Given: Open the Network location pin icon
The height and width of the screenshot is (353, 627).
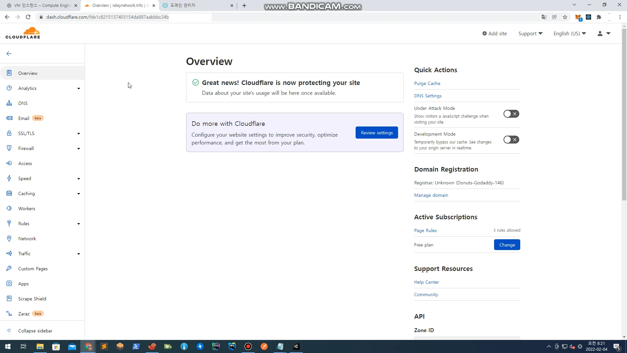Looking at the screenshot, I should 9,239.
